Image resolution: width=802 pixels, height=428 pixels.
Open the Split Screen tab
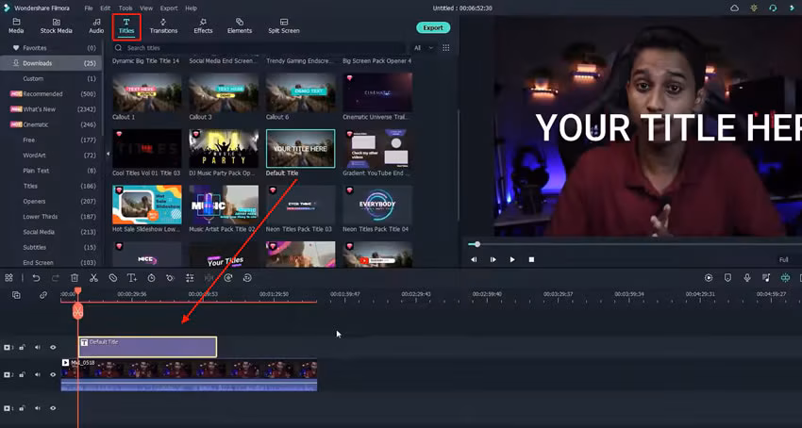(x=284, y=26)
